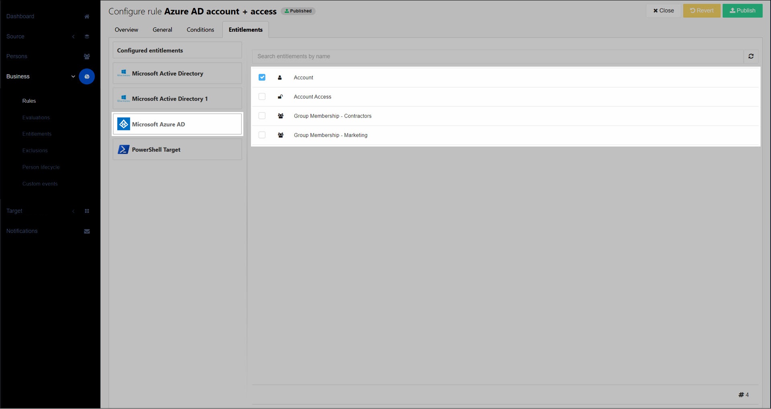Screen dimensions: 771x409
Task: Click the Persons group icon
Action: (x=87, y=57)
